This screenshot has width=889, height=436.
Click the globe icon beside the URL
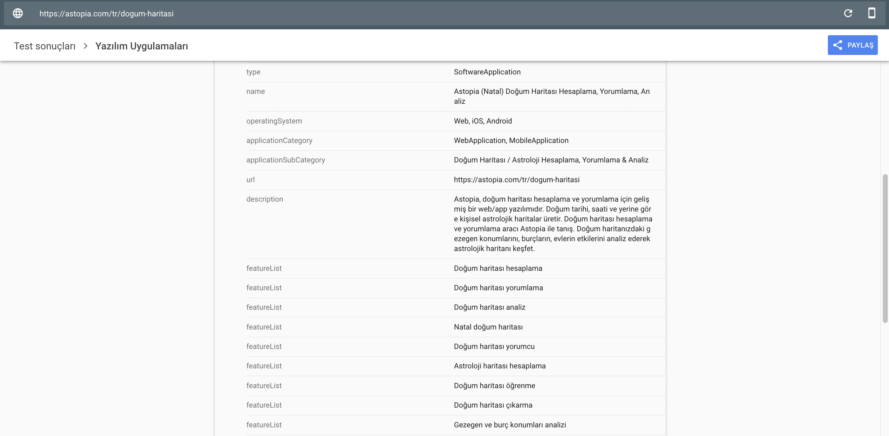click(x=18, y=14)
